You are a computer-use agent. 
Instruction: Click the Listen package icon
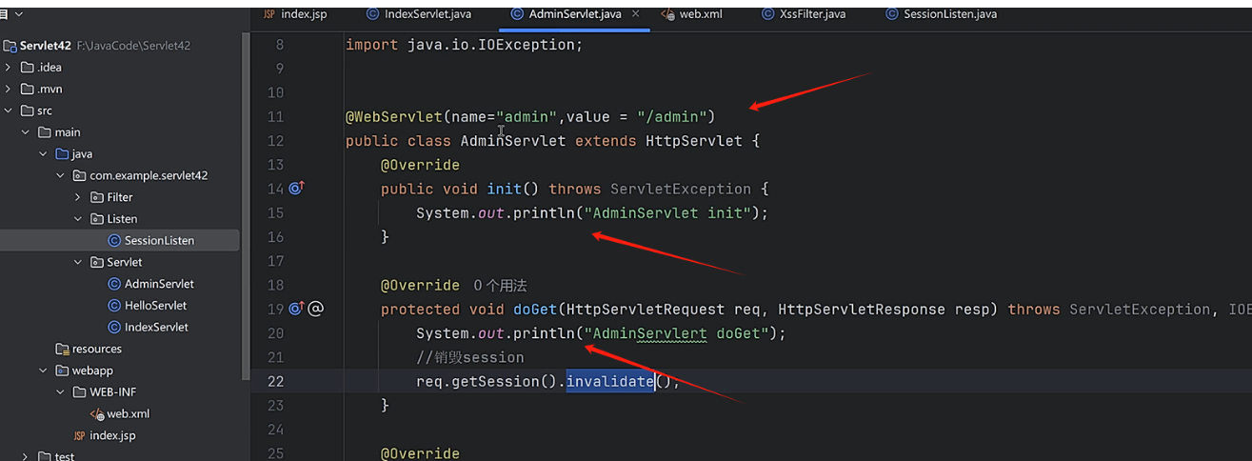coord(97,219)
